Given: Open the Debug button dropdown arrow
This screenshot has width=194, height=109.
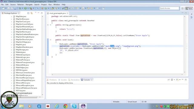Looking at the screenshot, I should [22, 8].
